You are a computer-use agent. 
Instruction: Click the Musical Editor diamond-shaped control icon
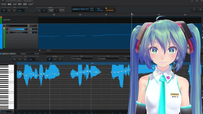(55, 60)
